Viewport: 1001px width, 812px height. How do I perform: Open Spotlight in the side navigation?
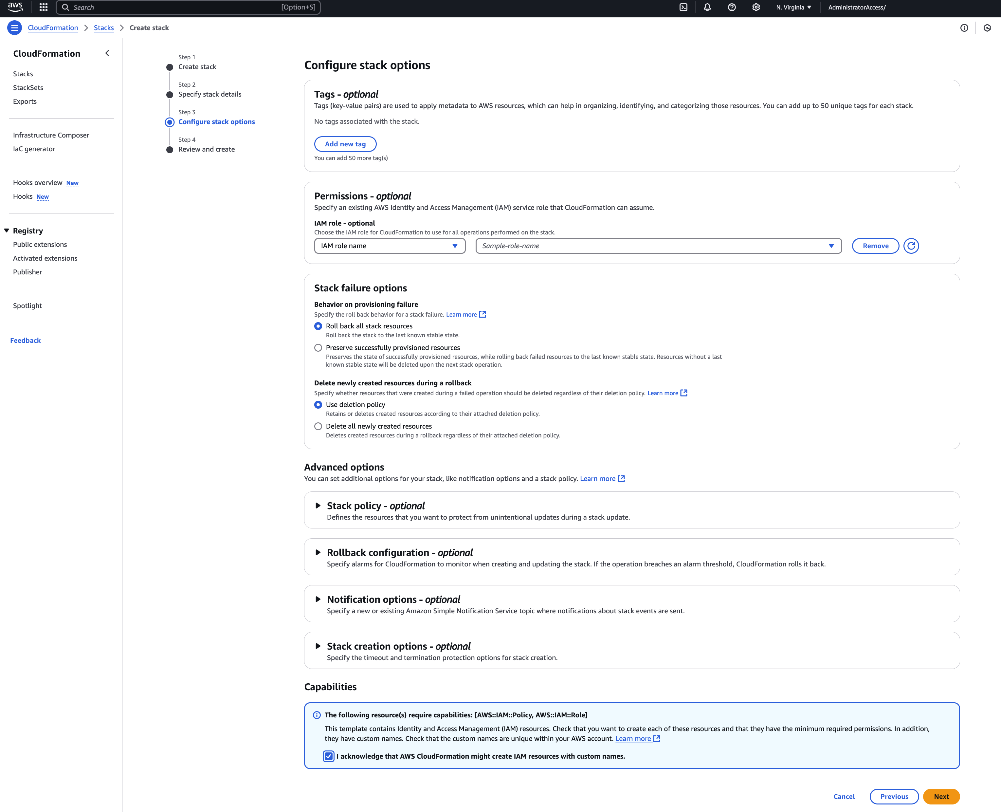(27, 305)
